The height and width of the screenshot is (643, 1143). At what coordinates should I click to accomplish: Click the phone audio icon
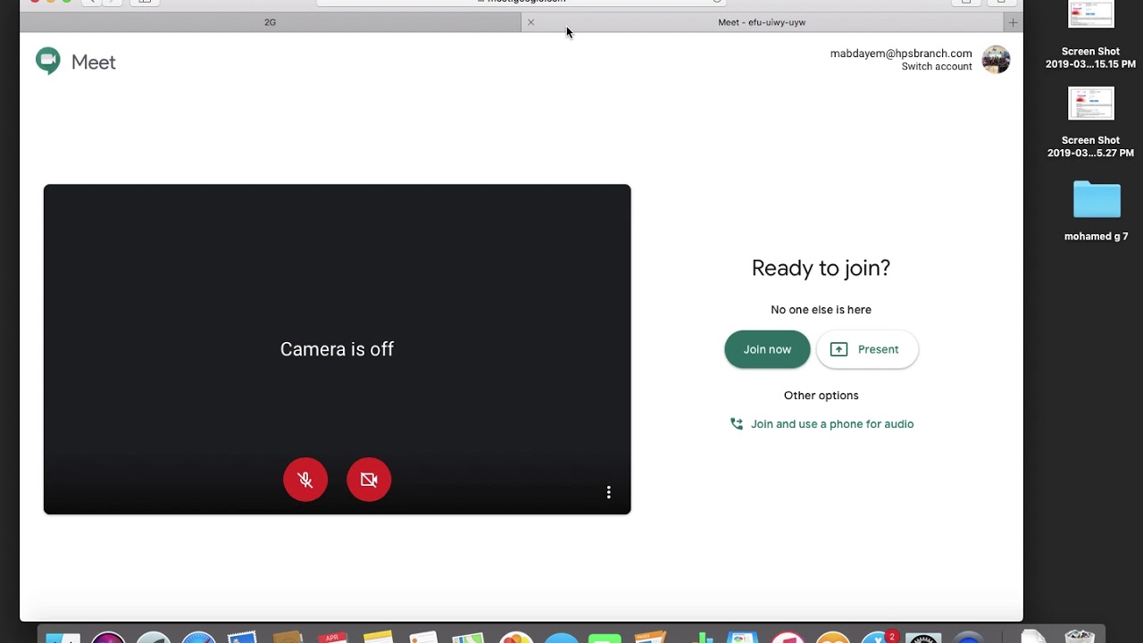pos(737,424)
